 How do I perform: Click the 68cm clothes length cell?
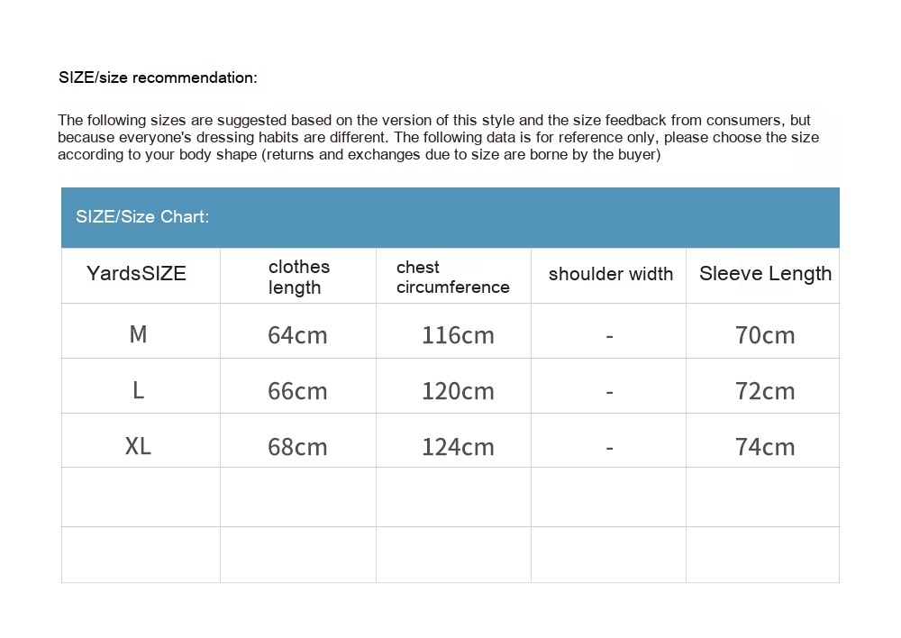tap(297, 447)
